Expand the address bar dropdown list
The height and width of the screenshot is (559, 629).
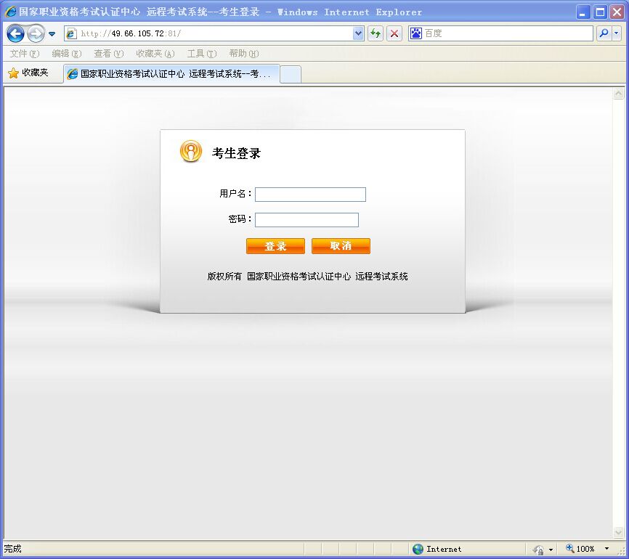point(358,33)
